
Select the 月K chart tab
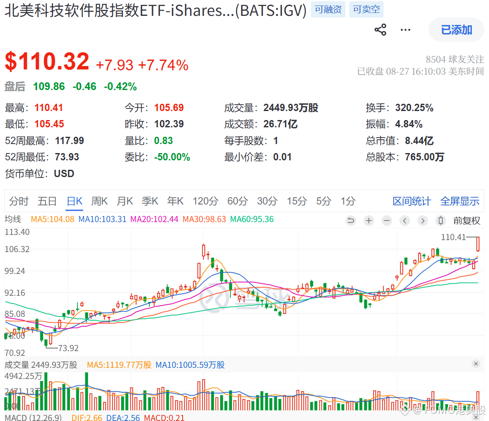pos(125,201)
